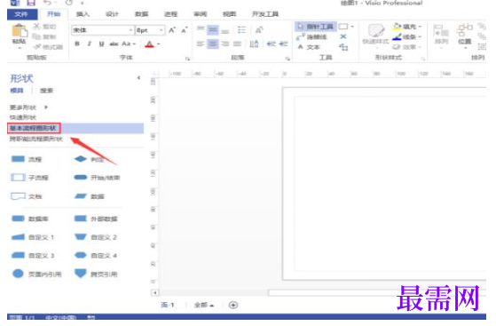This screenshot has width=496, height=326.
Task: Toggle align middle vertical alignment
Action: (213, 30)
